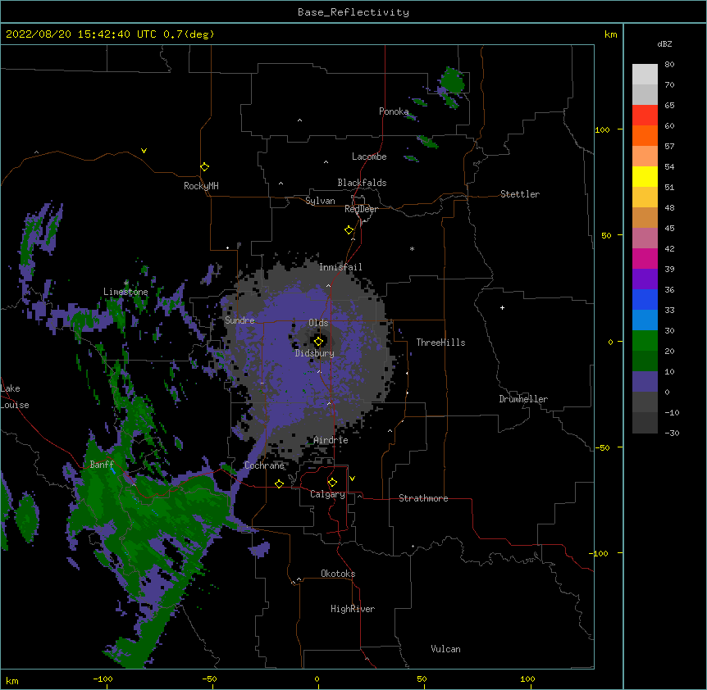The height and width of the screenshot is (690, 707).
Task: Pick the violet 39–36 dBZ legend swatch
Action: pos(645,279)
